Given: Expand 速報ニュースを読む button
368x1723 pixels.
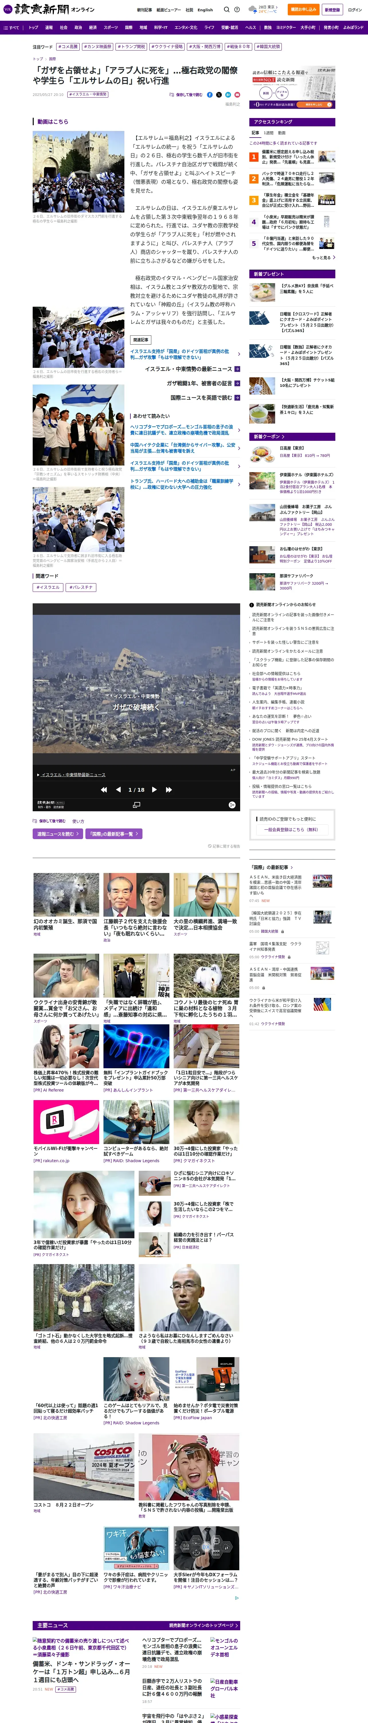Looking at the screenshot, I should [x=58, y=834].
